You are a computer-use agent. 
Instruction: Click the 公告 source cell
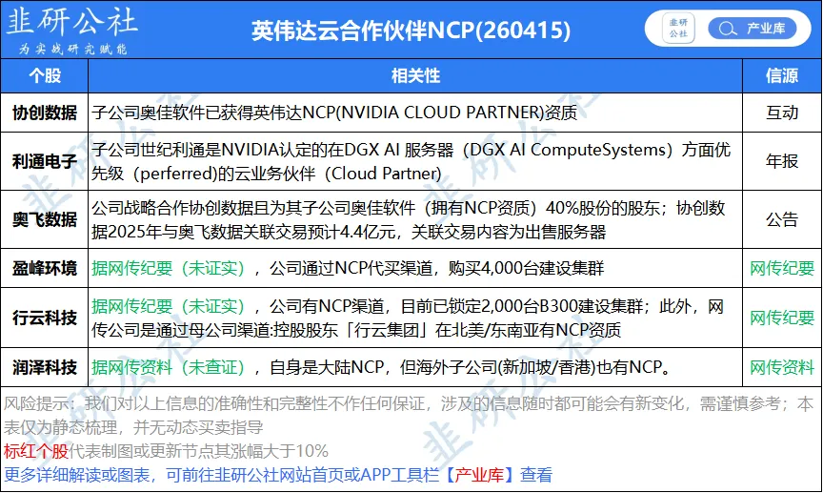[781, 219]
